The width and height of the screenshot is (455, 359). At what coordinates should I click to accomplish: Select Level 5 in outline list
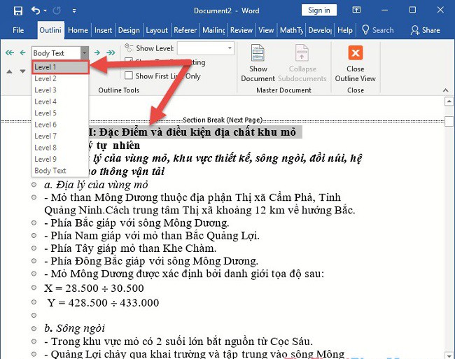60,113
